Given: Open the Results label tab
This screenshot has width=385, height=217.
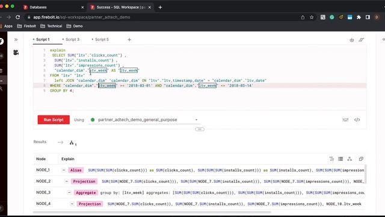Looking at the screenshot, I should point(40,142).
